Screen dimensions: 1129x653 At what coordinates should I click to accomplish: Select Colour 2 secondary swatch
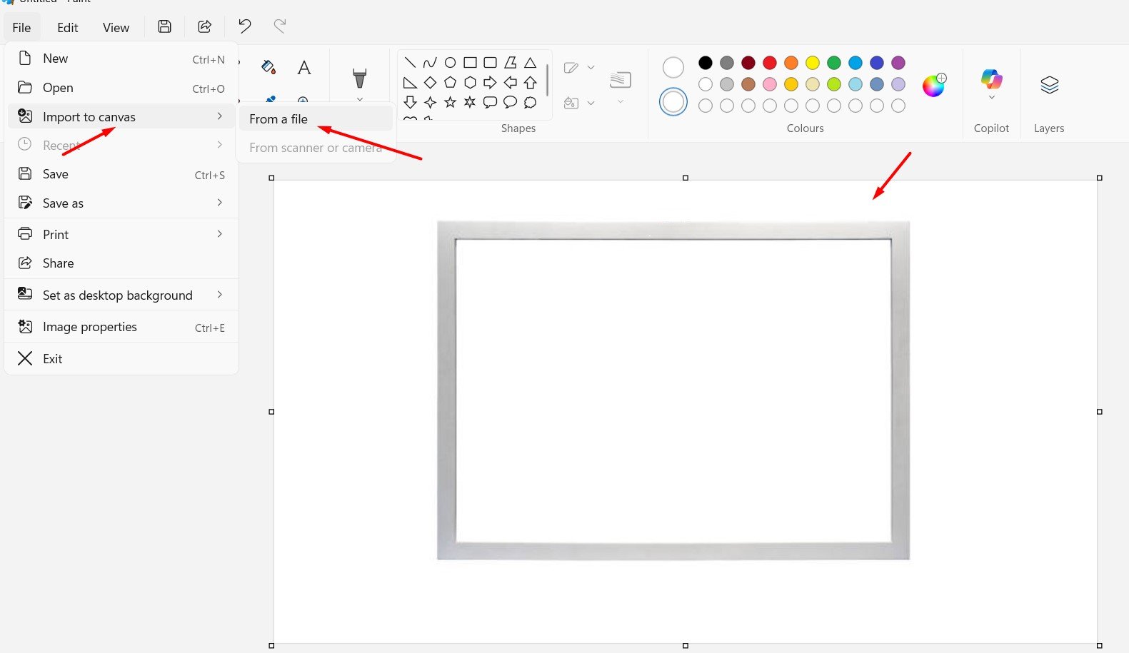click(673, 102)
